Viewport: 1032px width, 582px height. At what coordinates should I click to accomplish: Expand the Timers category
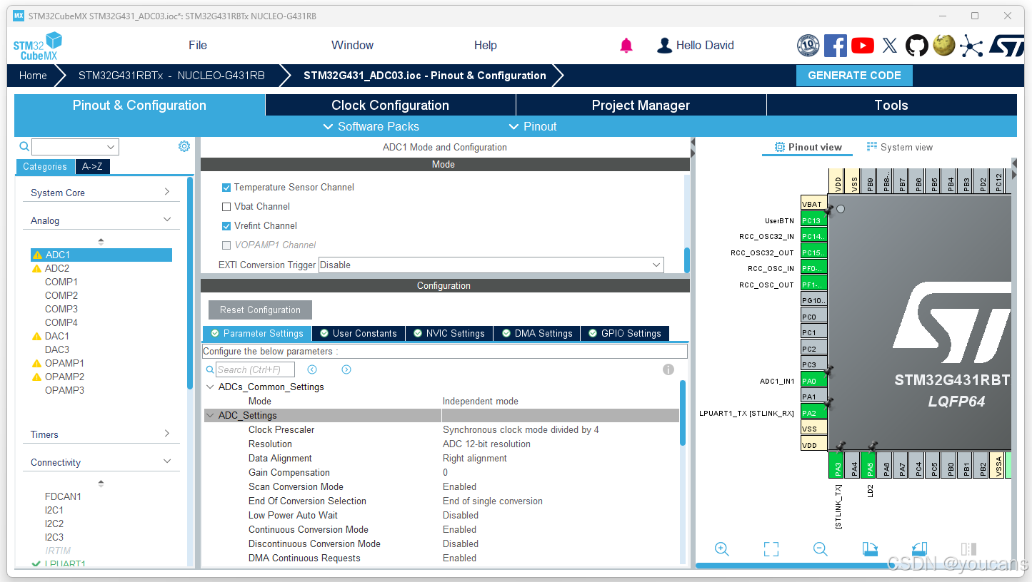pos(101,434)
